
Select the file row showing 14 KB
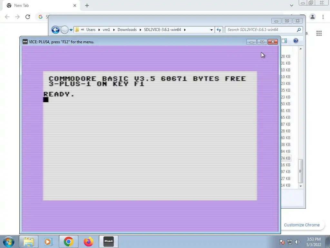click(x=286, y=185)
